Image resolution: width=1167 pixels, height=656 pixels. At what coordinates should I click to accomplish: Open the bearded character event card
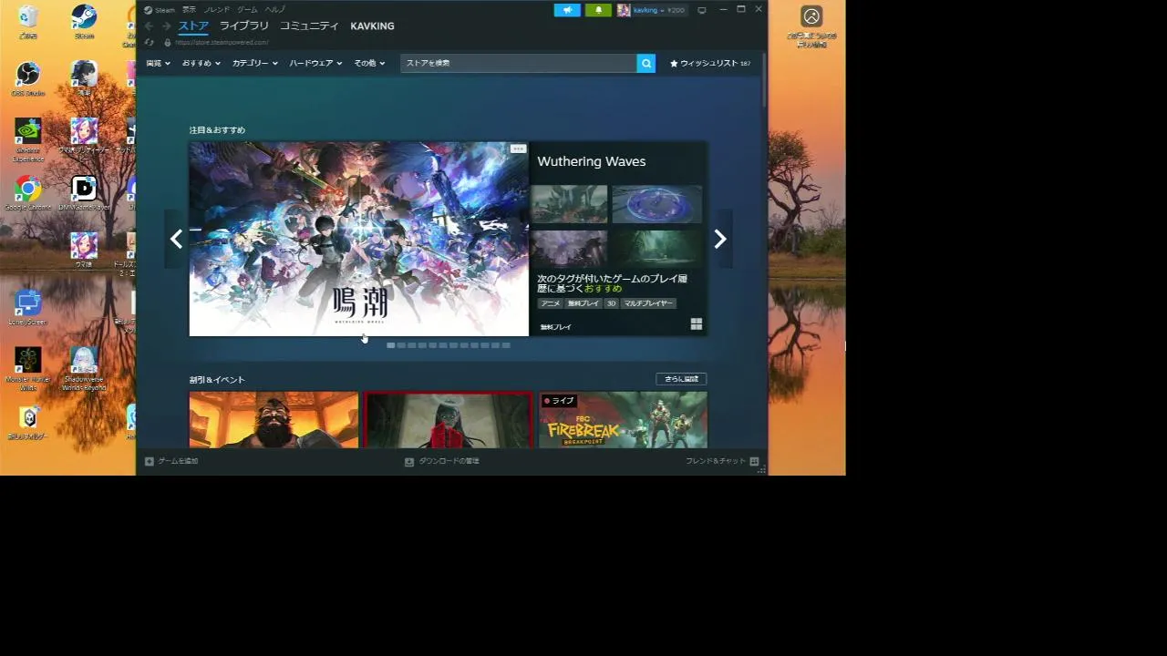coord(274,420)
